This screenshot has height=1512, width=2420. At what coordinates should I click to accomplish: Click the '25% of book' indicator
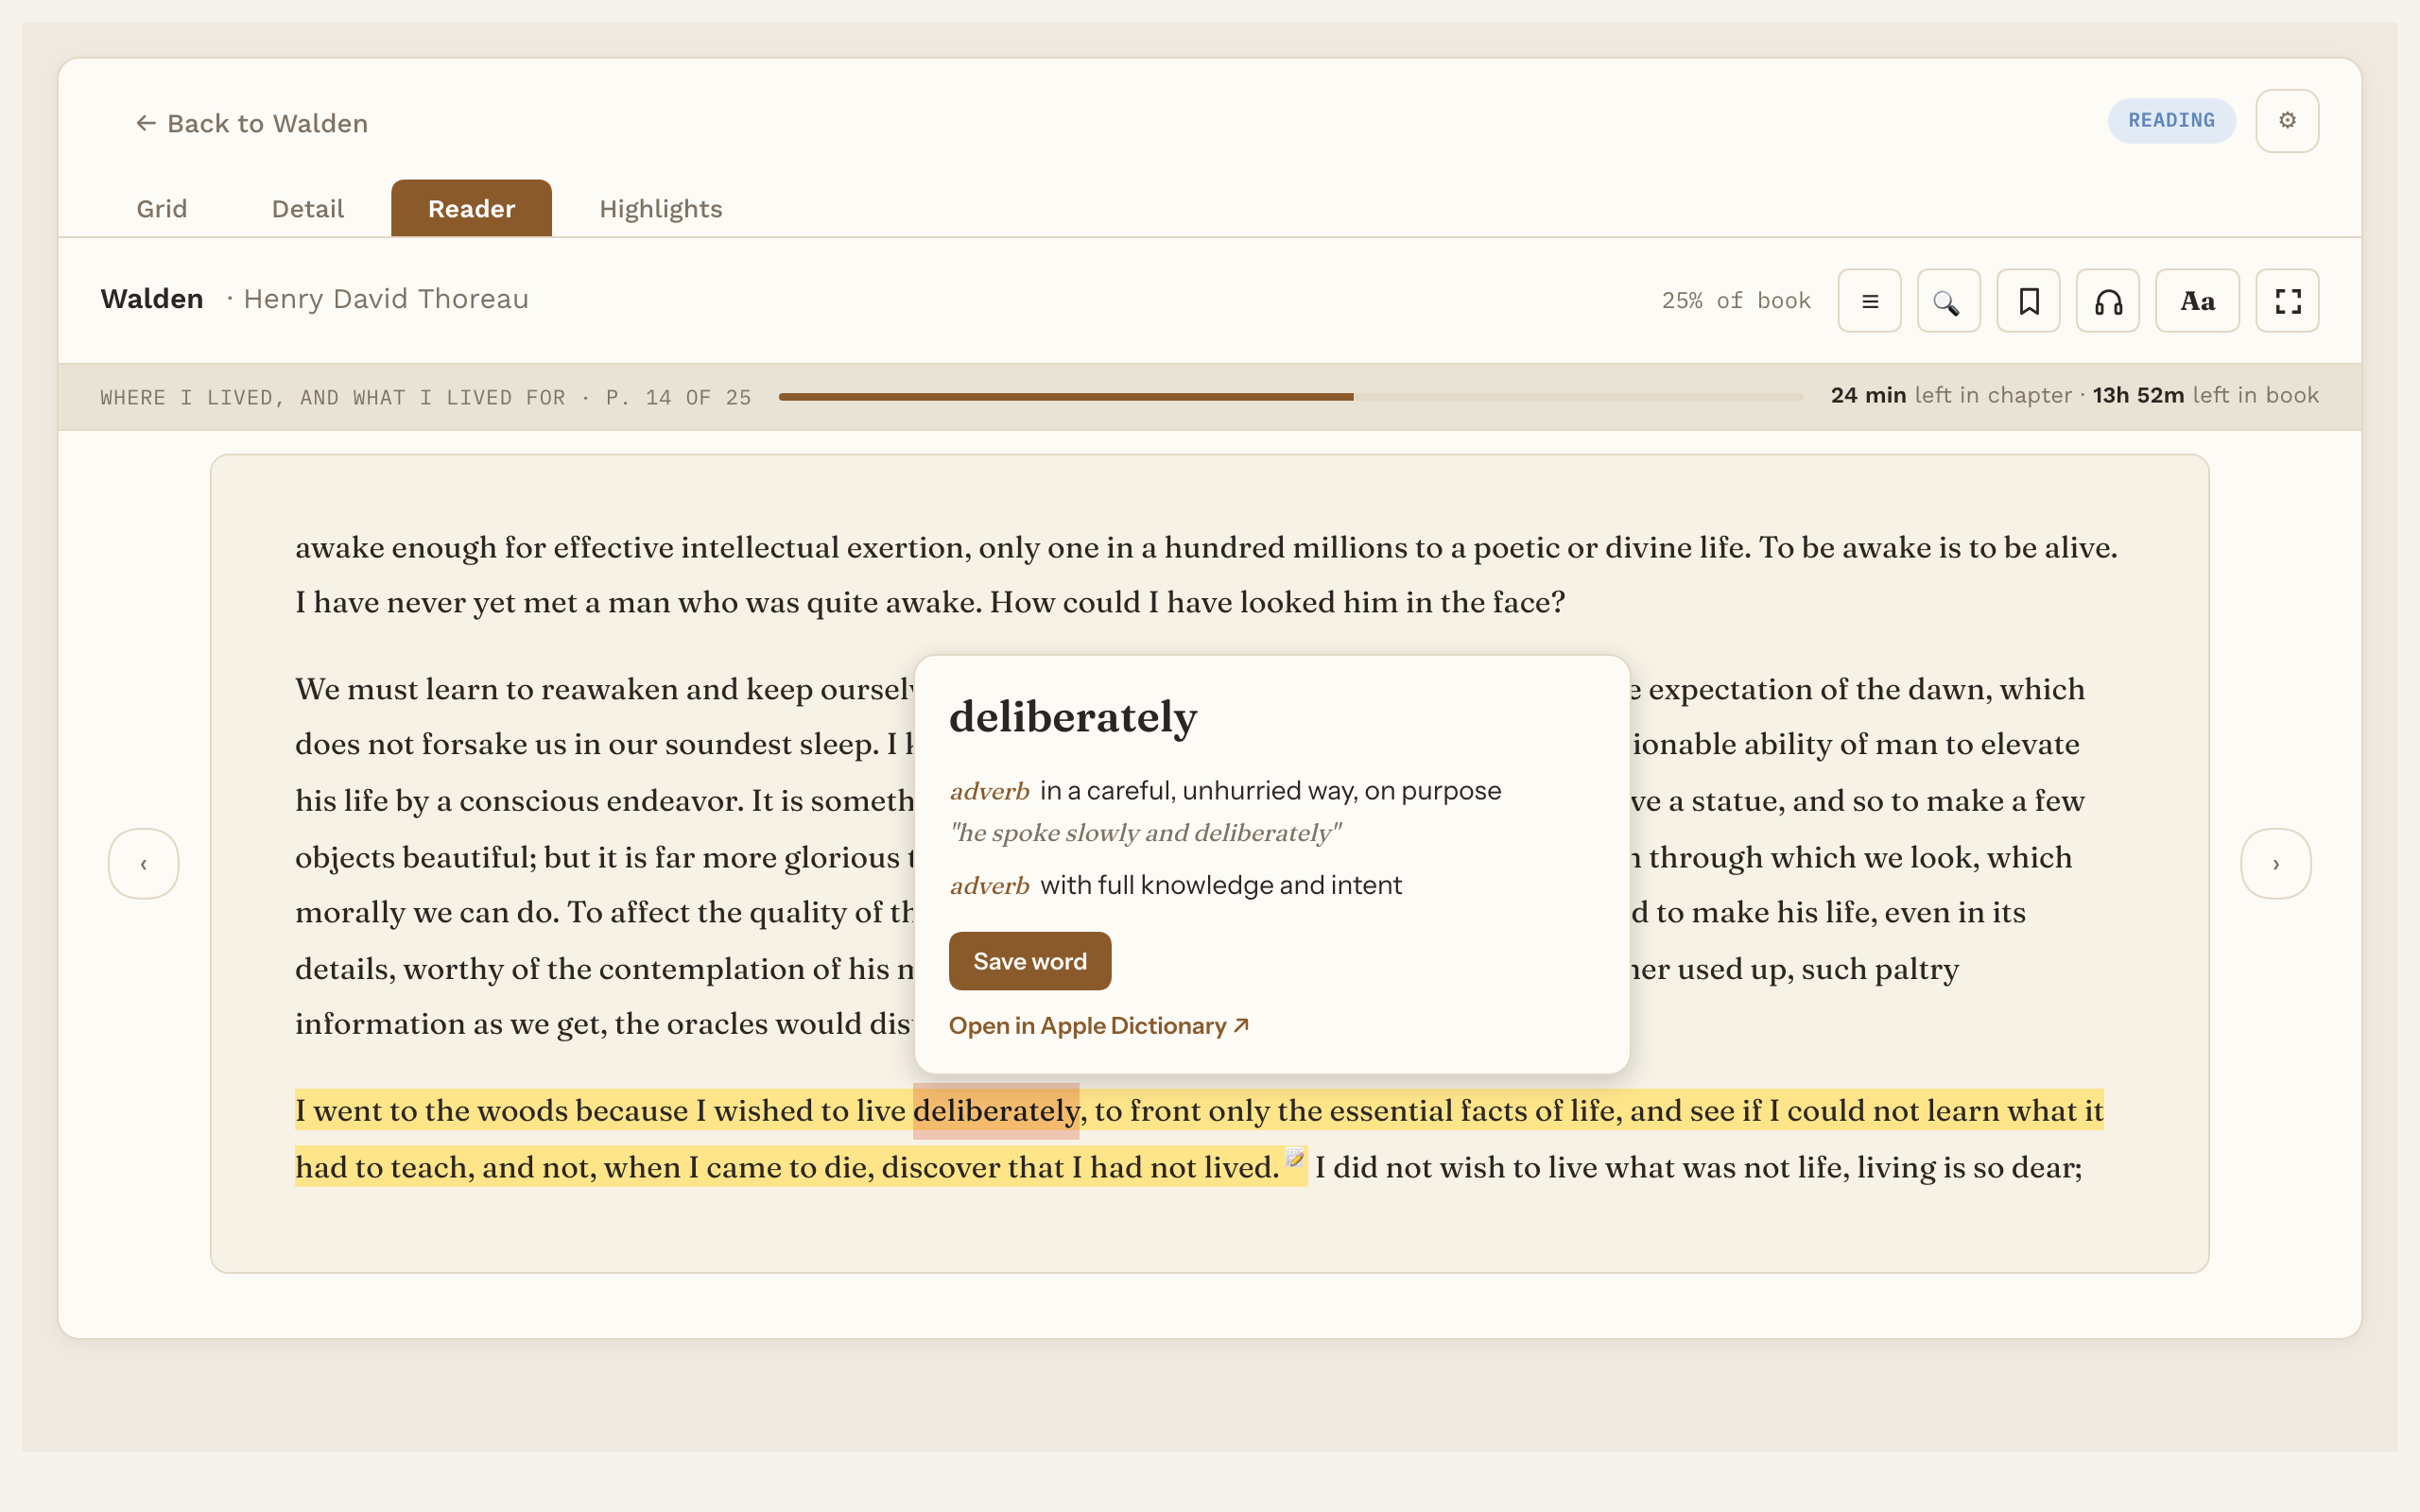tap(1736, 301)
